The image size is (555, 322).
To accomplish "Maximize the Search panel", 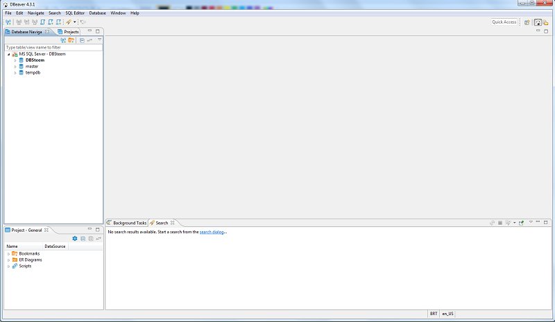I will click(546, 223).
